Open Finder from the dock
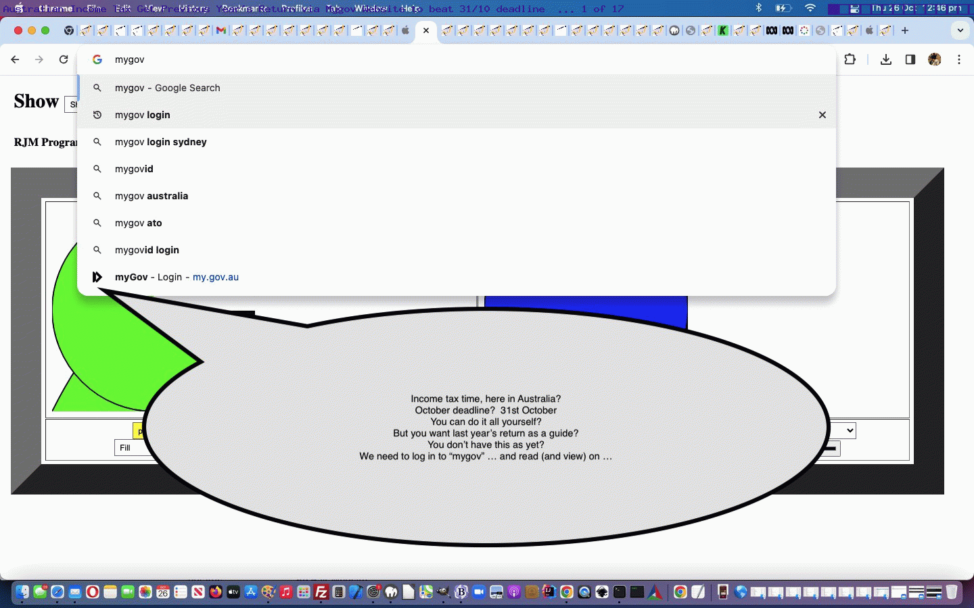 pyautogui.click(x=22, y=592)
